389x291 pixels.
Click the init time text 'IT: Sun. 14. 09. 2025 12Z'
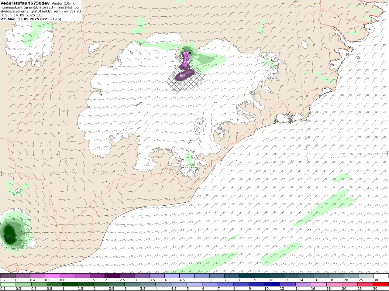[x=21, y=15]
